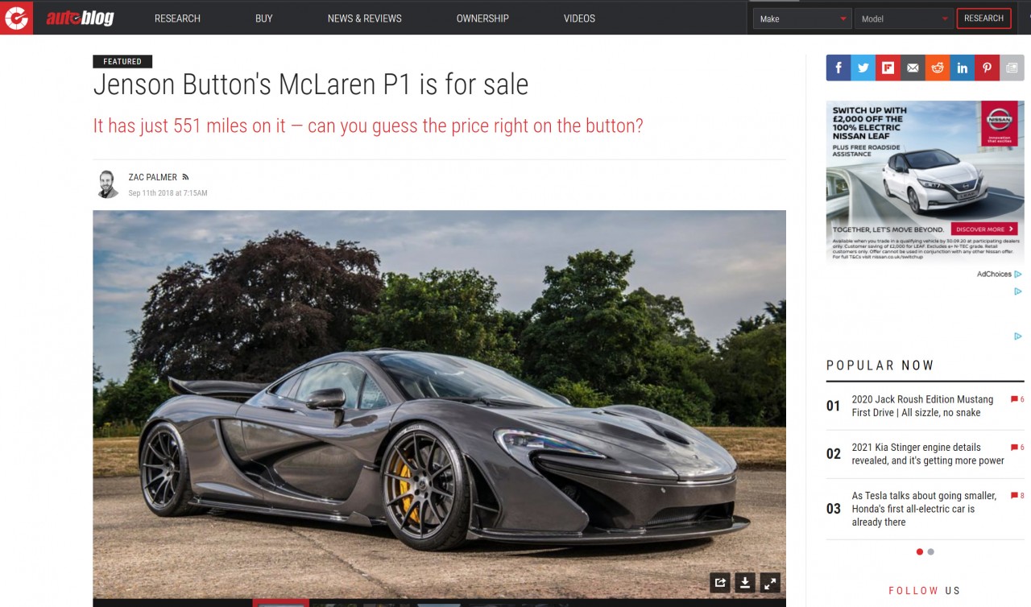The width and height of the screenshot is (1031, 607).
Task: Click the Autoblog logo
Action: pyautogui.click(x=80, y=18)
